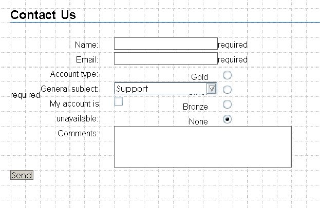Check the 'My account is unavailable' checkbox
The height and width of the screenshot is (208, 320).
tap(118, 101)
